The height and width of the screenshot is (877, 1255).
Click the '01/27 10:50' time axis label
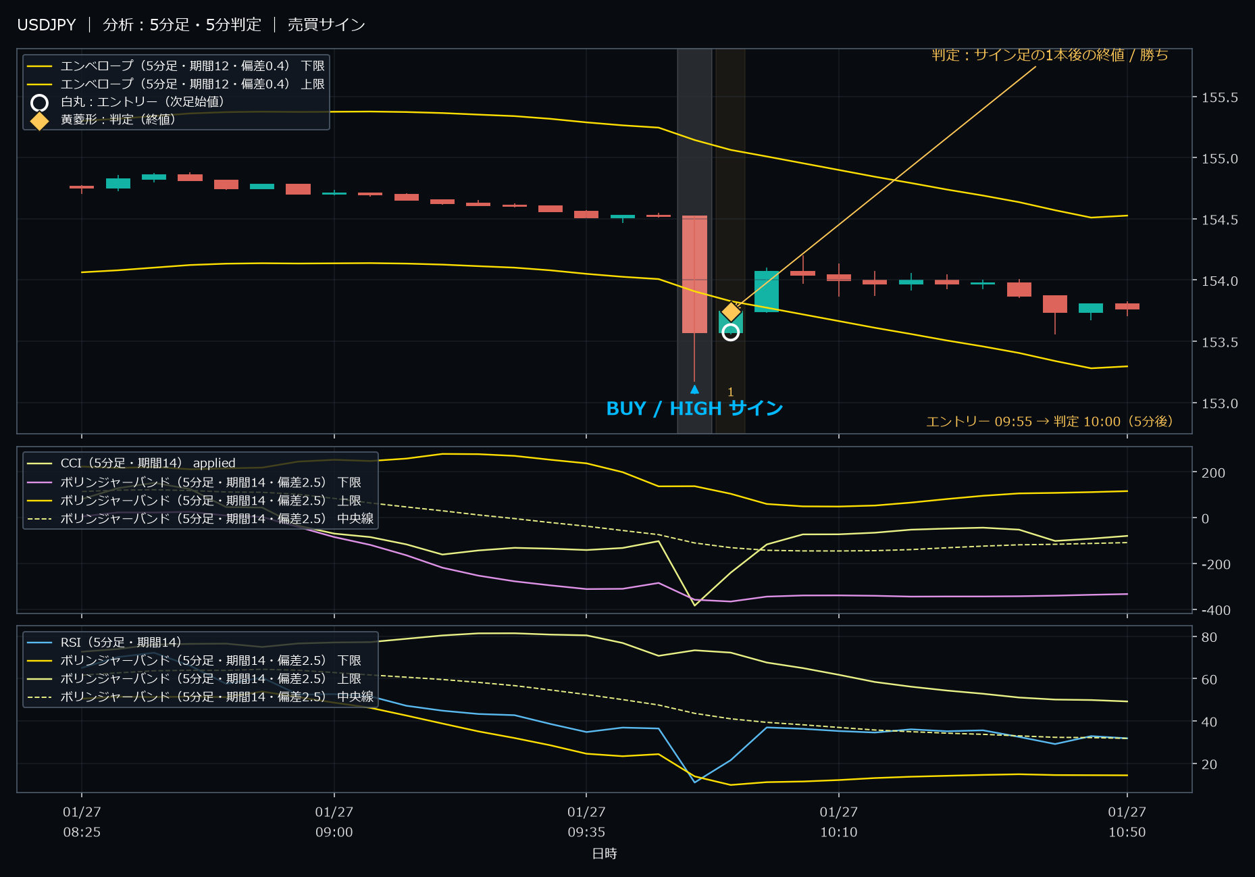(1127, 822)
